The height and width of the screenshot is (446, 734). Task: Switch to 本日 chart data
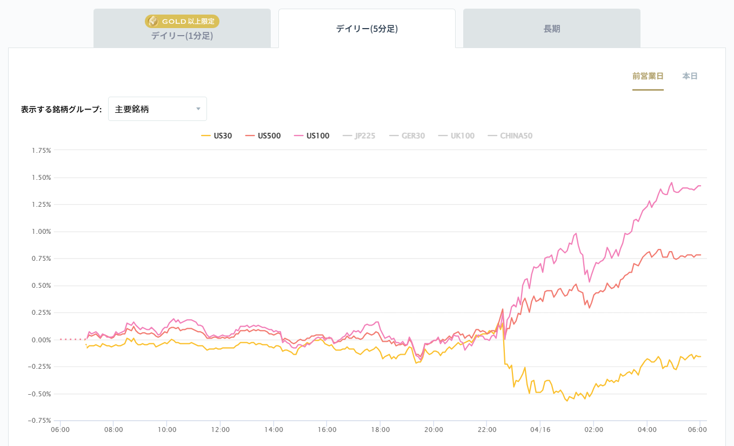690,76
